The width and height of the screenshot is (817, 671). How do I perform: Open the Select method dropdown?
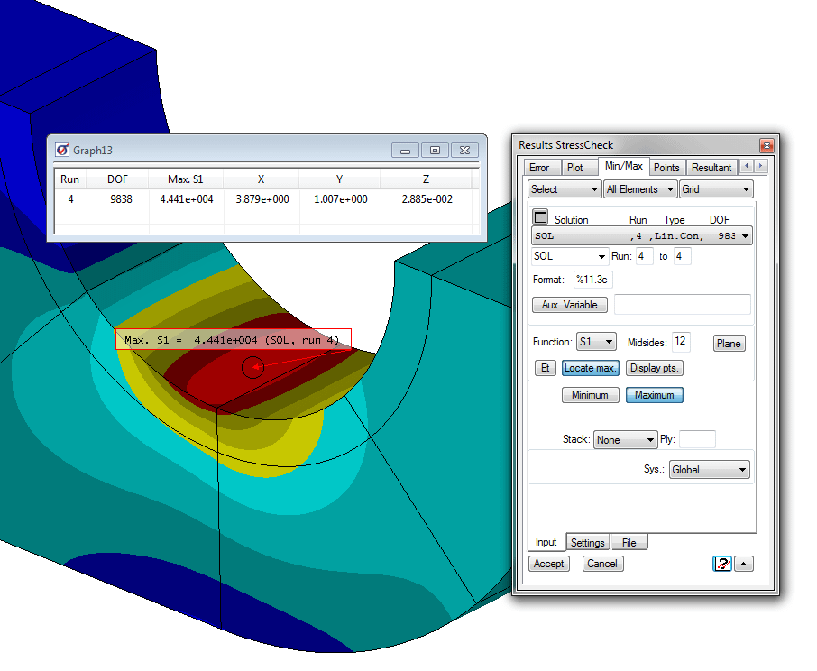coord(564,188)
